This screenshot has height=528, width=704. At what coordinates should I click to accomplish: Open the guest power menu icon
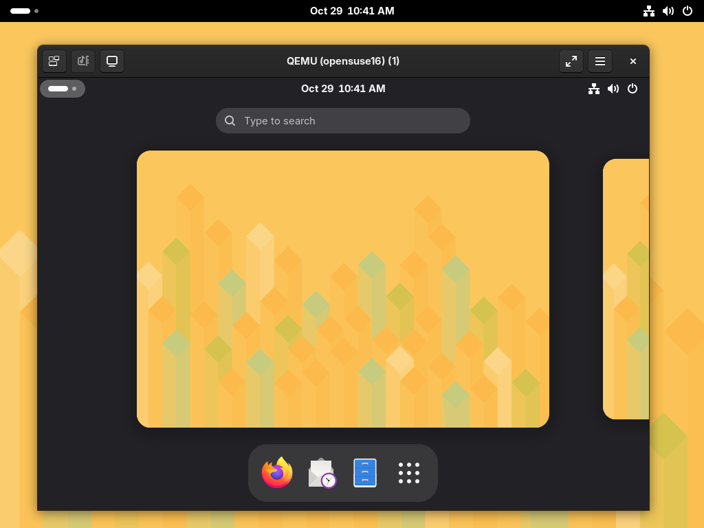point(632,89)
